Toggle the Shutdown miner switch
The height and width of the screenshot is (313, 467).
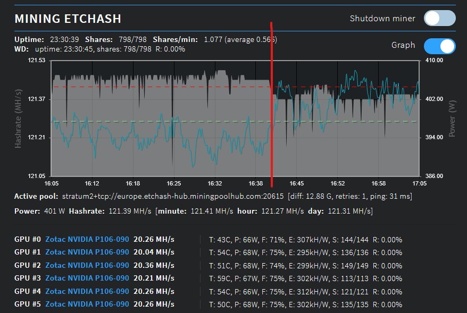(x=439, y=18)
